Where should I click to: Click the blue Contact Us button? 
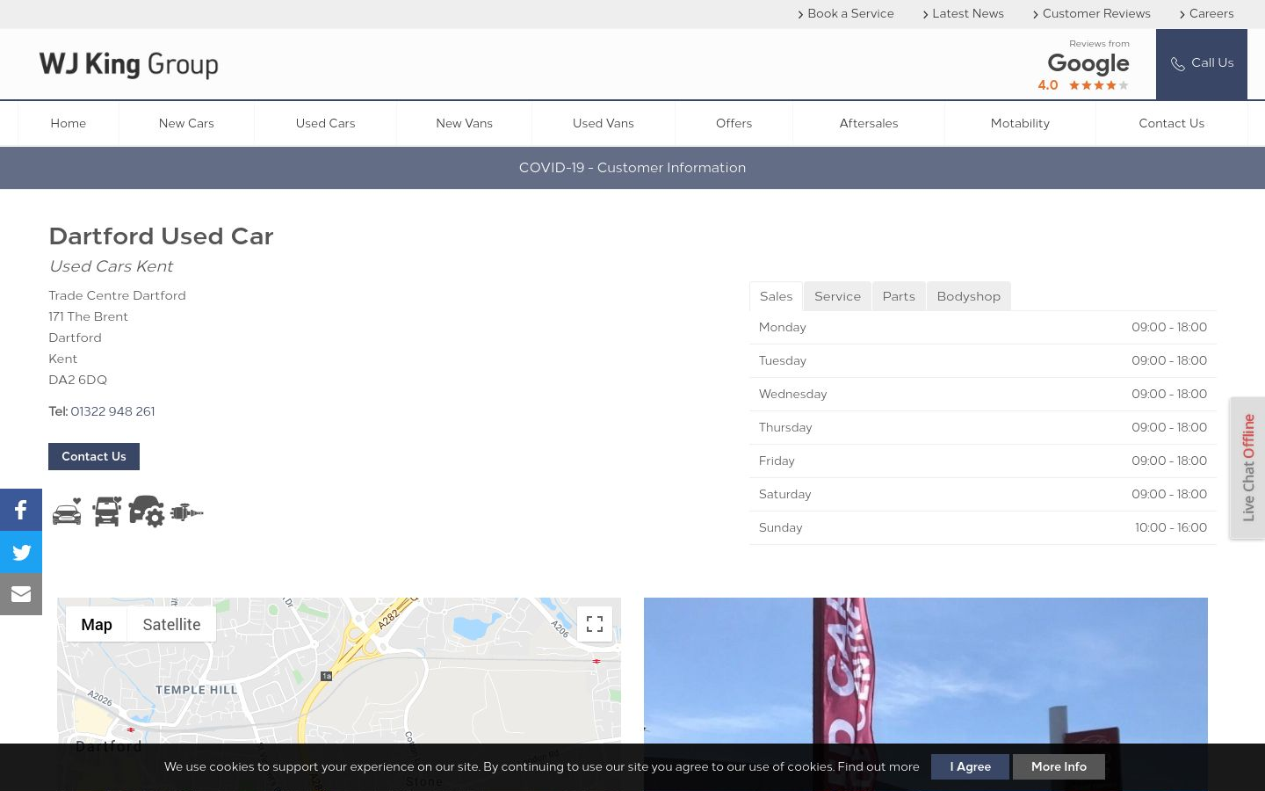[94, 456]
